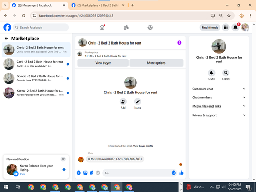Screen dimensions: 256x192
Task: Search in conversation magnifier icon
Action: tap(226, 73)
